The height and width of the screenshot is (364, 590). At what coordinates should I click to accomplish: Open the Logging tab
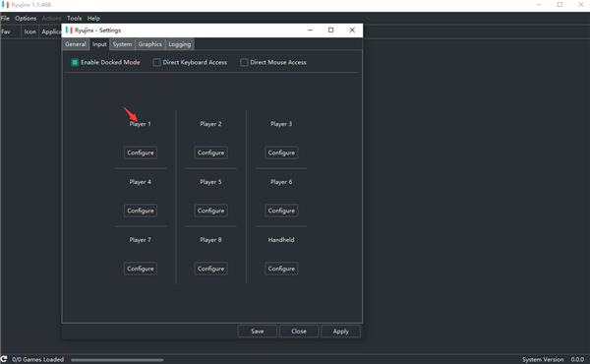180,44
